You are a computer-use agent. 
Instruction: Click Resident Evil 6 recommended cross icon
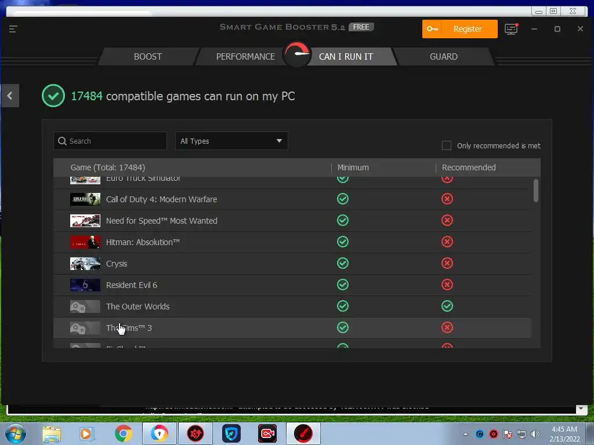447,284
